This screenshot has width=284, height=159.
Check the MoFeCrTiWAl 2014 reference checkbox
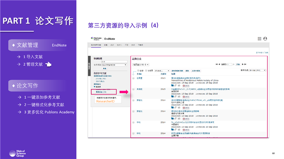pyautogui.click(x=133, y=100)
